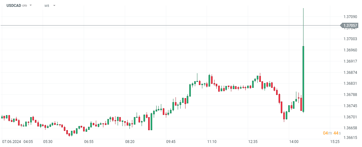This screenshot has width=362, height=147.
Task: Click the 1.37003 price axis label
Action: pyautogui.click(x=350, y=39)
